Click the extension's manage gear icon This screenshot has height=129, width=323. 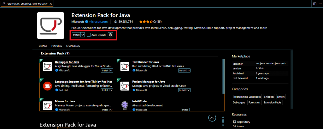[x=110, y=35]
